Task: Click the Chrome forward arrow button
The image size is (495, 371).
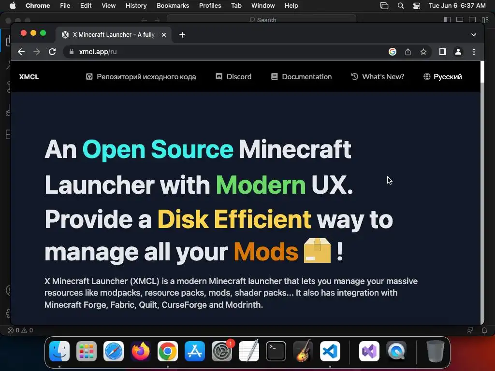Action: (x=37, y=52)
